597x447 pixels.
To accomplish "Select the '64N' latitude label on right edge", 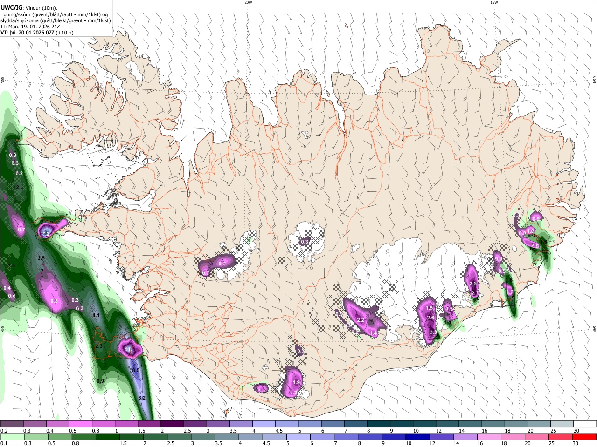I will pyautogui.click(x=595, y=329).
